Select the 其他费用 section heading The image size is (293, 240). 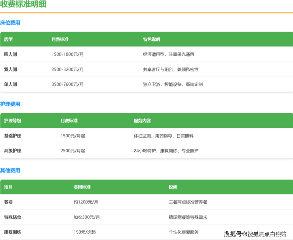click(10, 171)
